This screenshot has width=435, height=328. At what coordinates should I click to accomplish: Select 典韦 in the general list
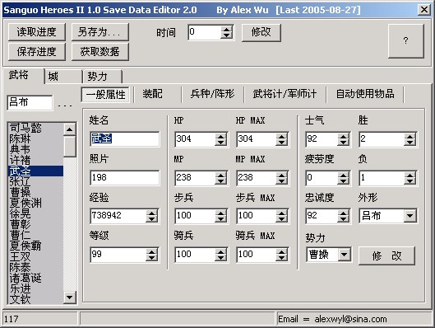pos(36,149)
